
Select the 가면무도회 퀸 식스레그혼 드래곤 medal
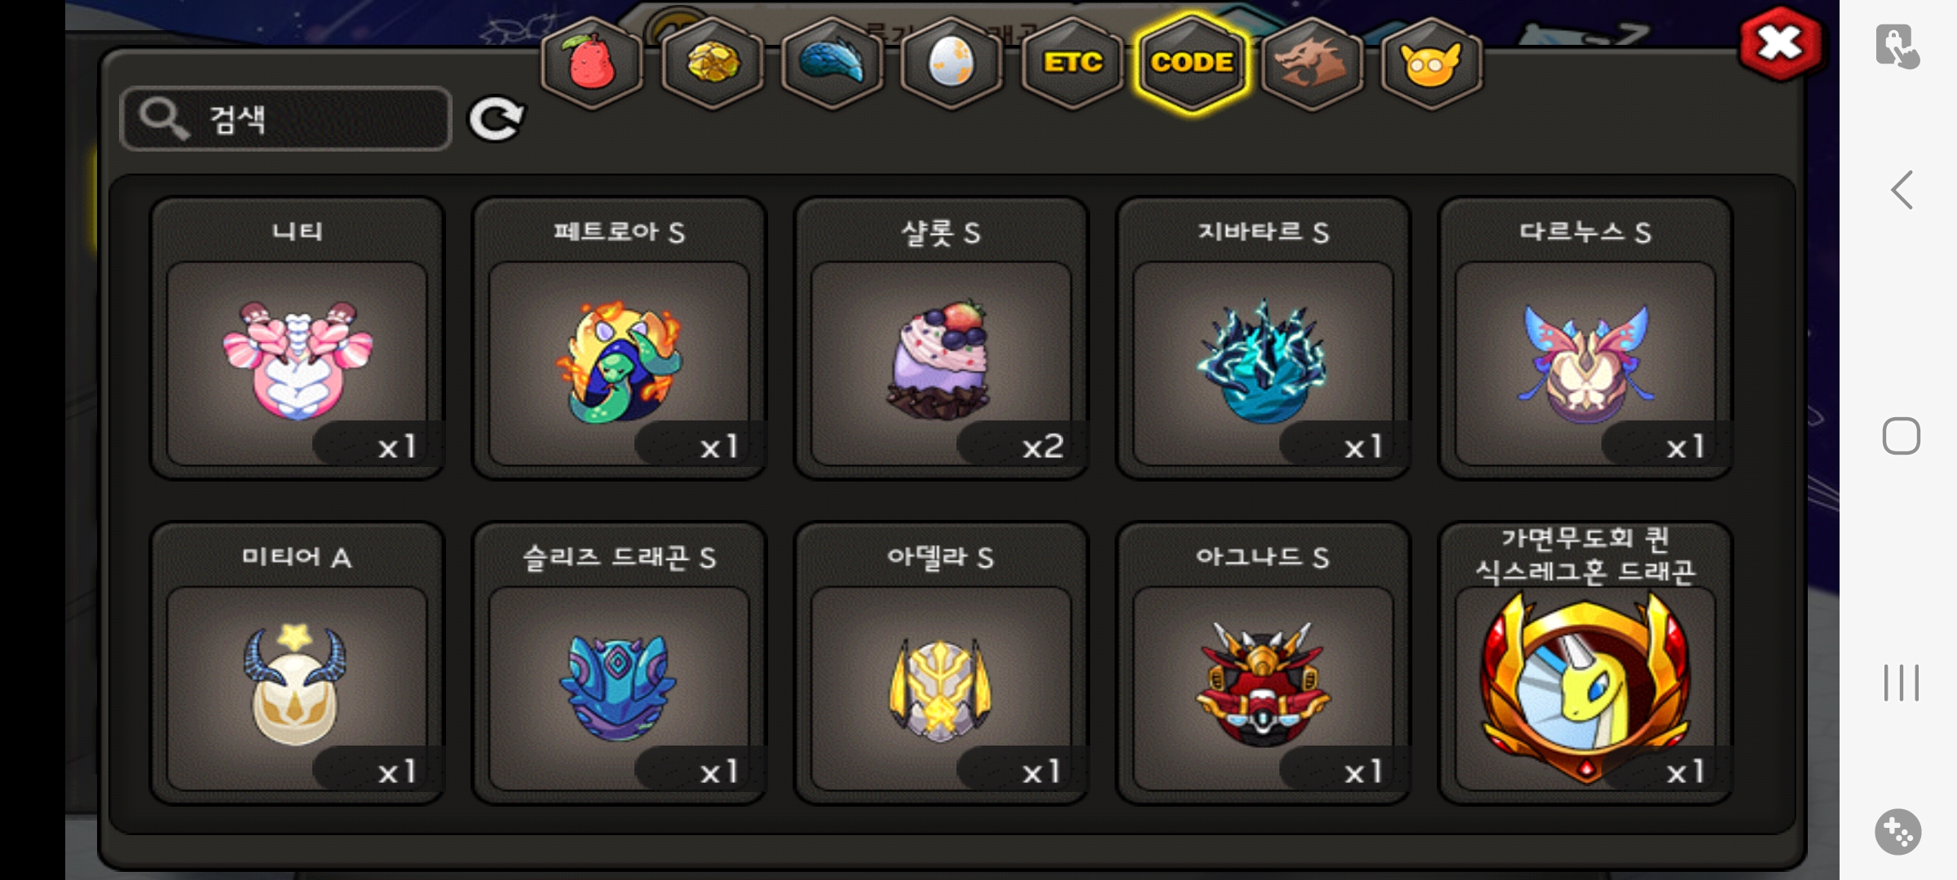tap(1586, 663)
